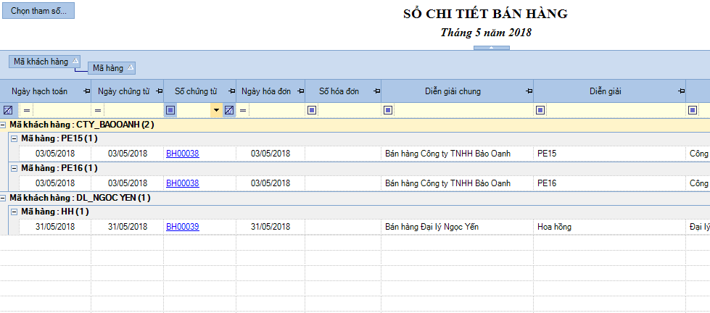The image size is (710, 313).
Task: Collapse the 'Mã hàng : PE15' group
Action: pyautogui.click(x=15, y=138)
